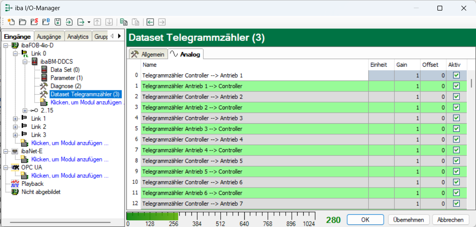Click the Übernehmen button
The height and width of the screenshot is (227, 476).
(x=408, y=220)
